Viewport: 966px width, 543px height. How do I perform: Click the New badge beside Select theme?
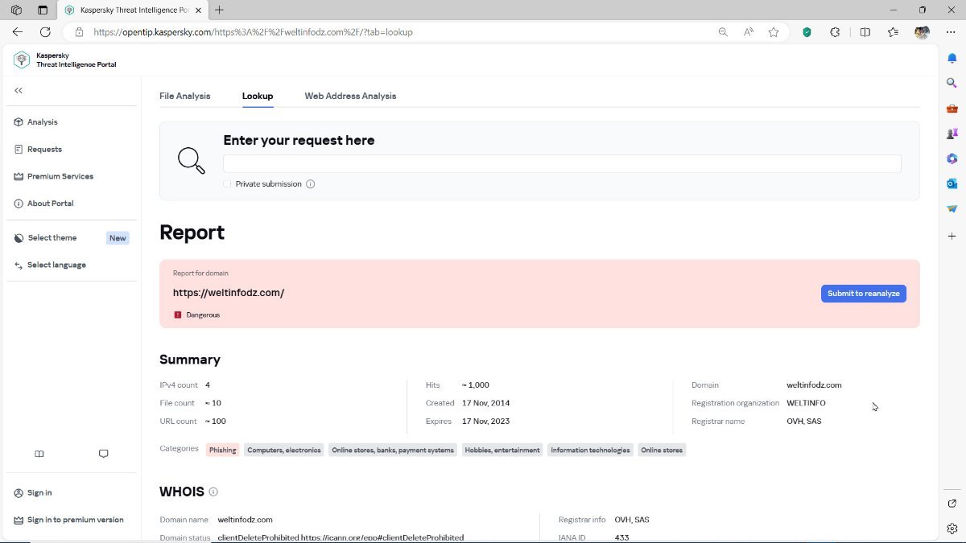(x=118, y=238)
